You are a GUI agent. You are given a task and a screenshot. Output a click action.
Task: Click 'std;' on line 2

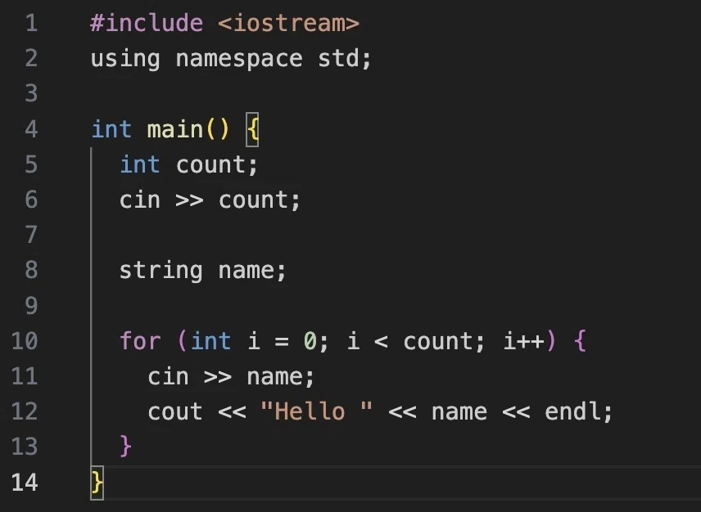point(344,59)
